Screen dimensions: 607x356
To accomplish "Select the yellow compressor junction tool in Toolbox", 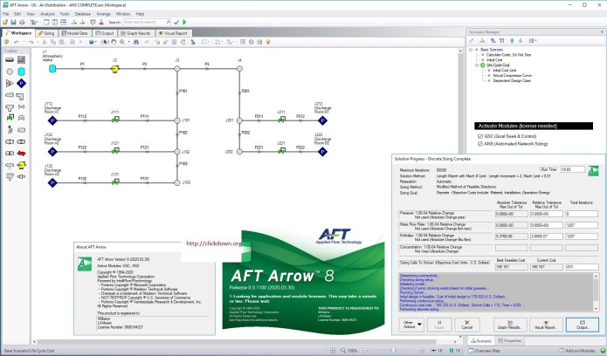I will 21,165.
